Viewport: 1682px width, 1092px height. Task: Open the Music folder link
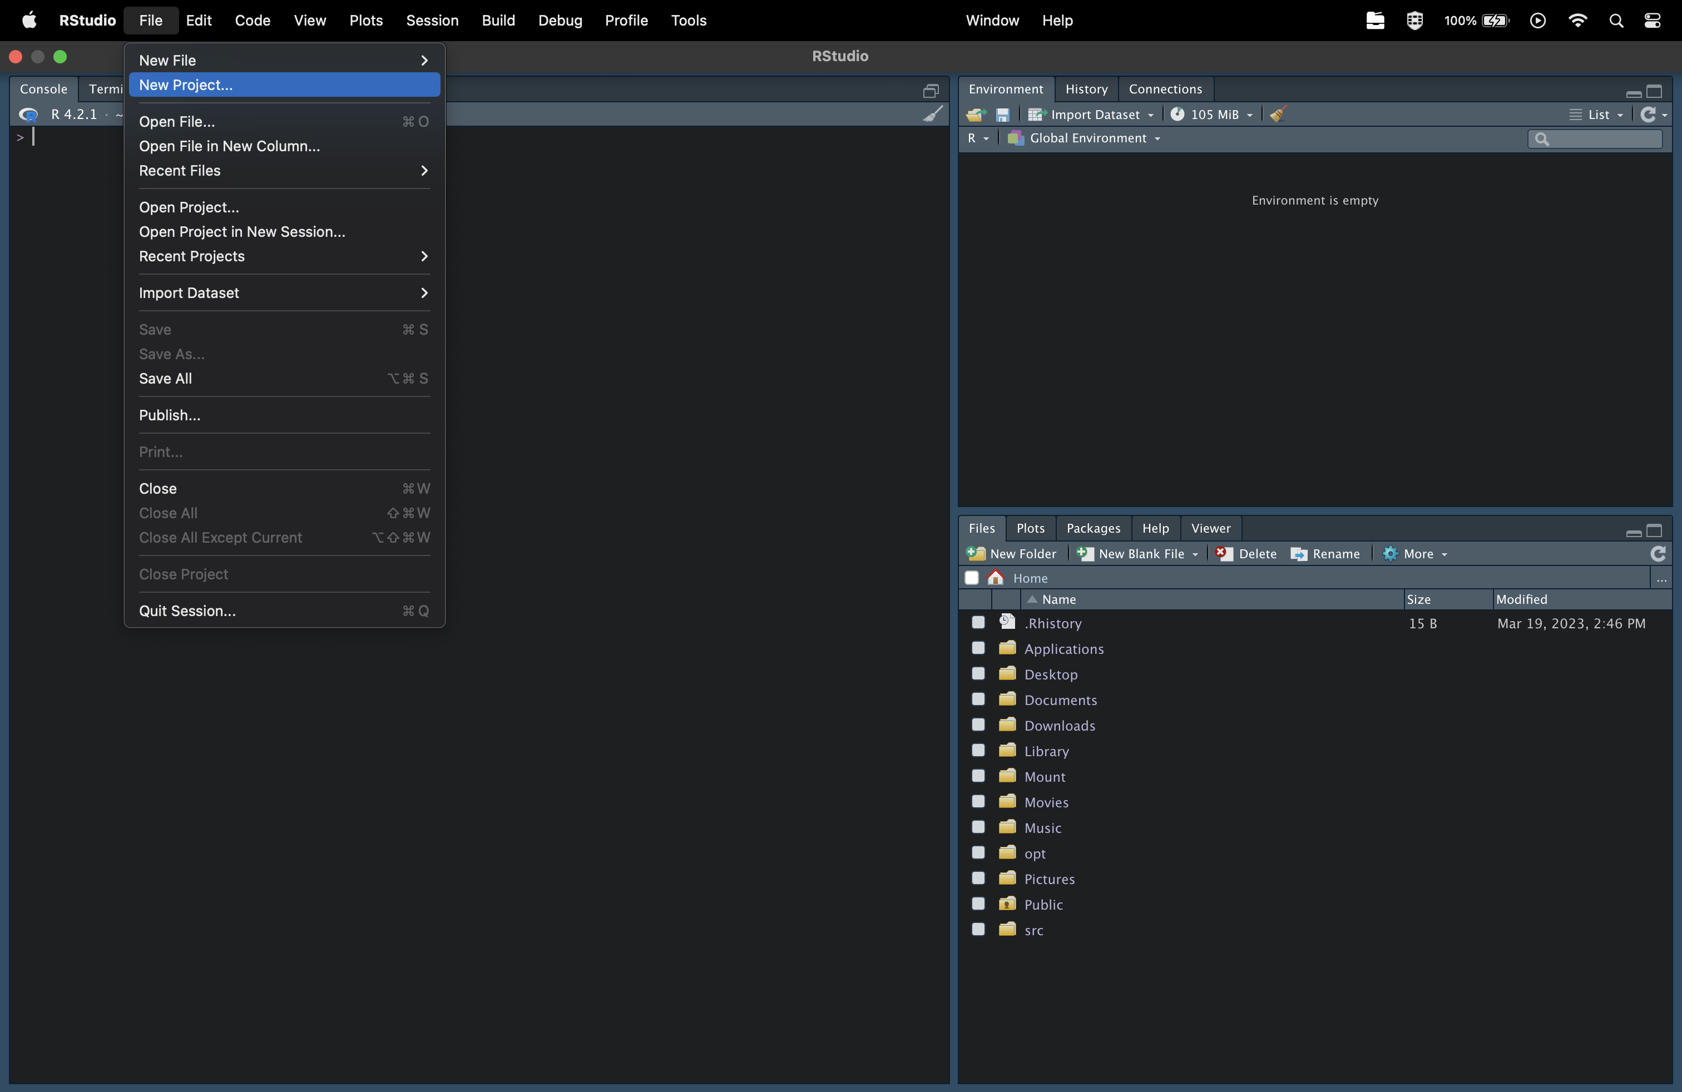[1042, 828]
